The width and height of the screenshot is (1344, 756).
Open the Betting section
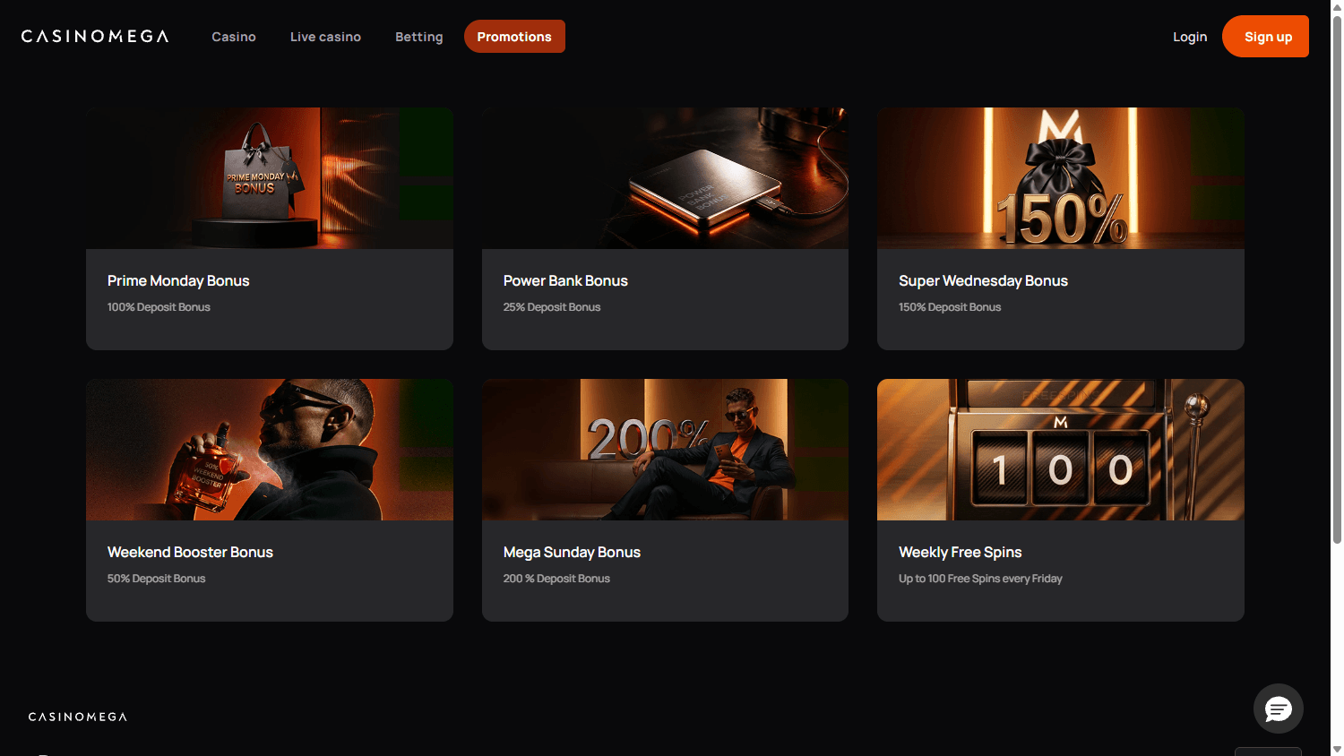(419, 37)
